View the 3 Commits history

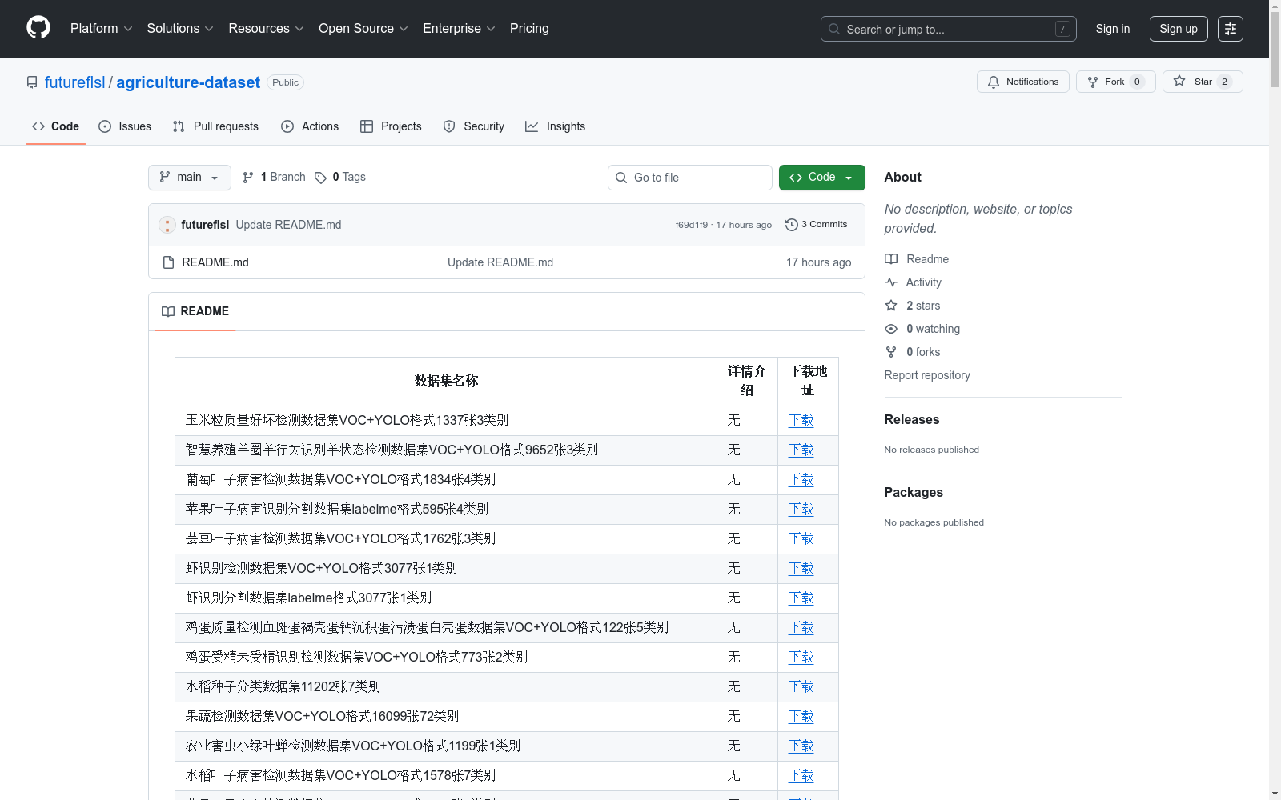click(x=816, y=225)
